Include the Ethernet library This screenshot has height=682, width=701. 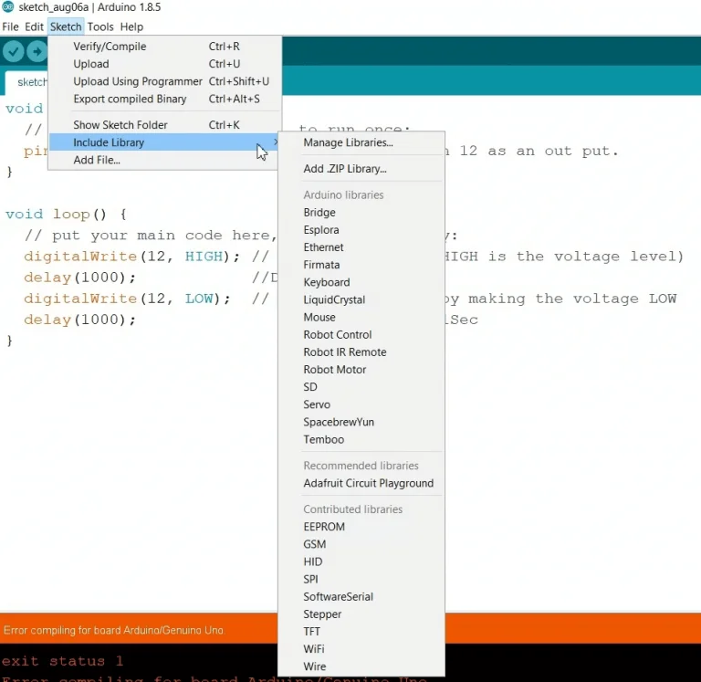(361, 247)
